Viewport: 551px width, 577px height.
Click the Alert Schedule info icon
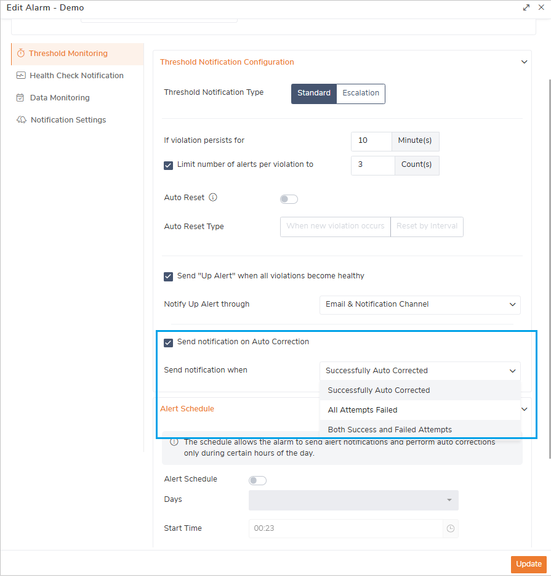[x=174, y=442]
